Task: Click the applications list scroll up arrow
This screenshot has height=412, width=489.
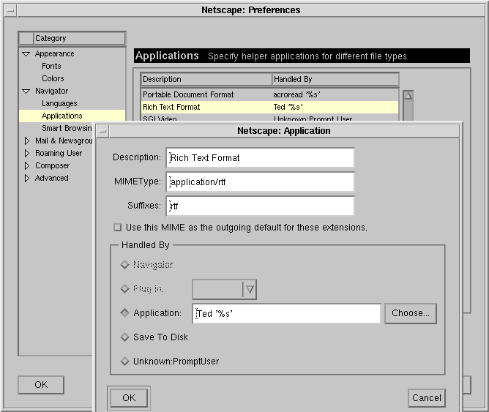Action: click(408, 95)
